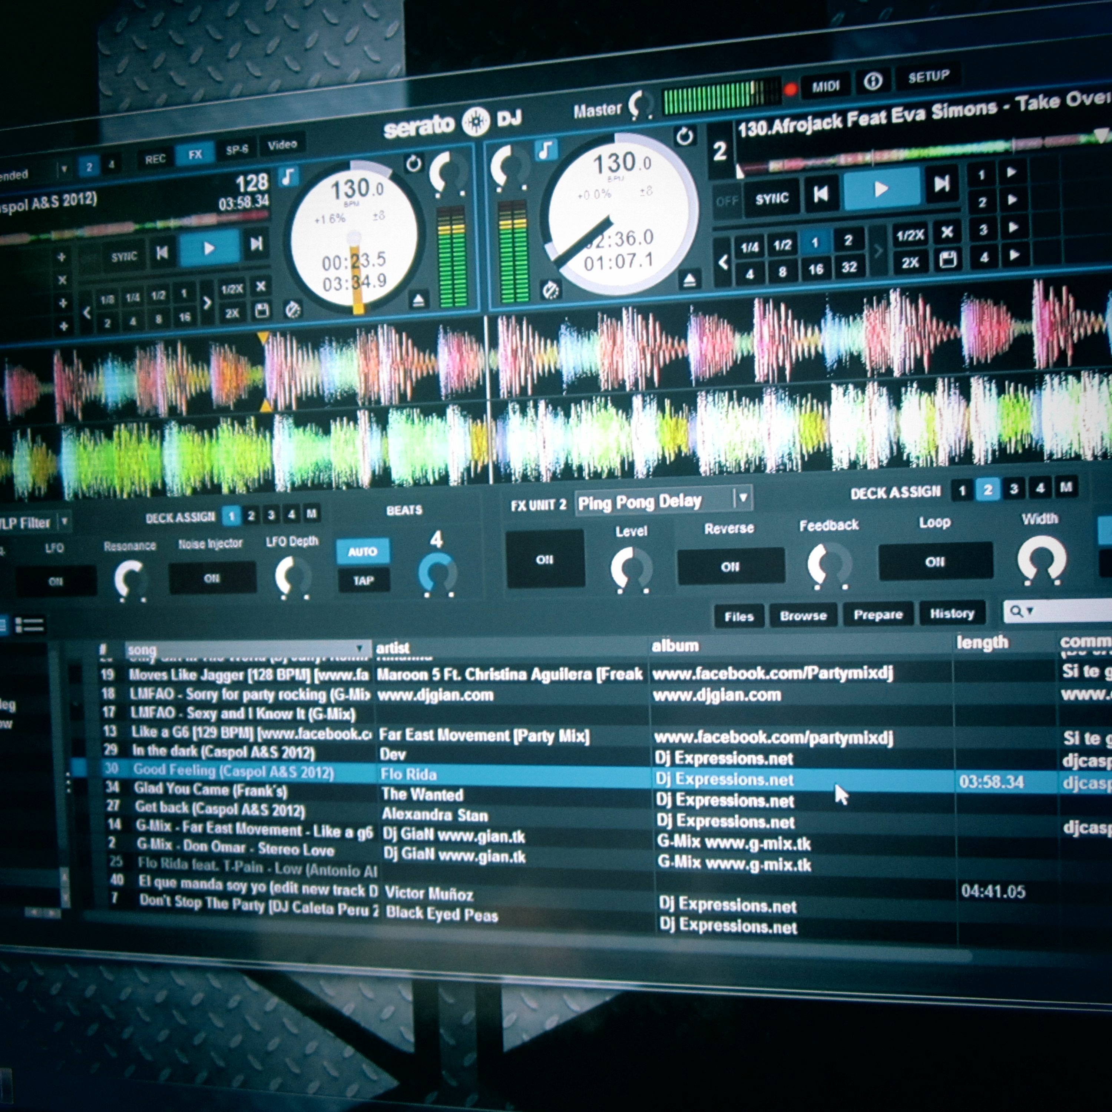Open beatgrid edit icon on deck 2

click(551, 291)
